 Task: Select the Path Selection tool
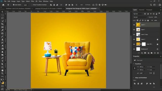click(2, 64)
